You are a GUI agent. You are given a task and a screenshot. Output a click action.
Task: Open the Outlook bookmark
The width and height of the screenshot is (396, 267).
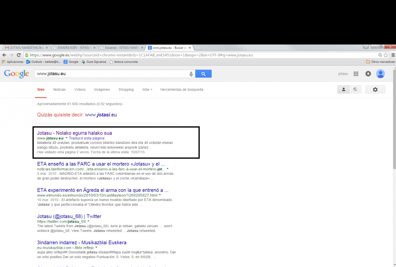[44, 62]
